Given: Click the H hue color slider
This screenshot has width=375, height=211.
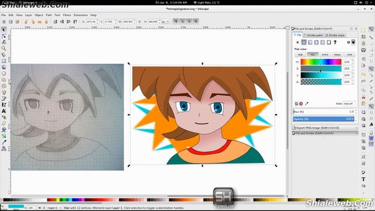Looking at the screenshot, I should [321, 62].
